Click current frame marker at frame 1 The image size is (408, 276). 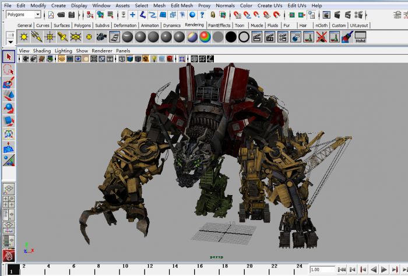click(13, 270)
